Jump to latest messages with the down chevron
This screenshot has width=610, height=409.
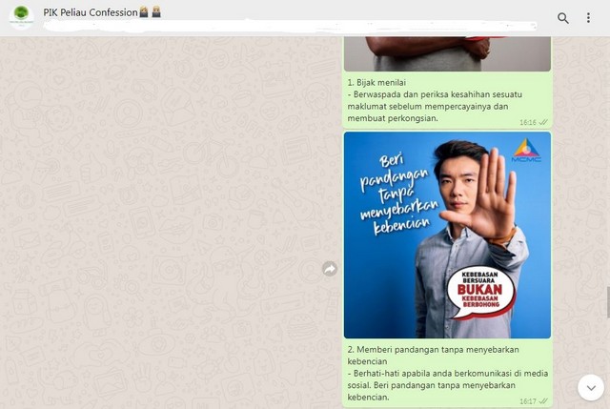[590, 386]
